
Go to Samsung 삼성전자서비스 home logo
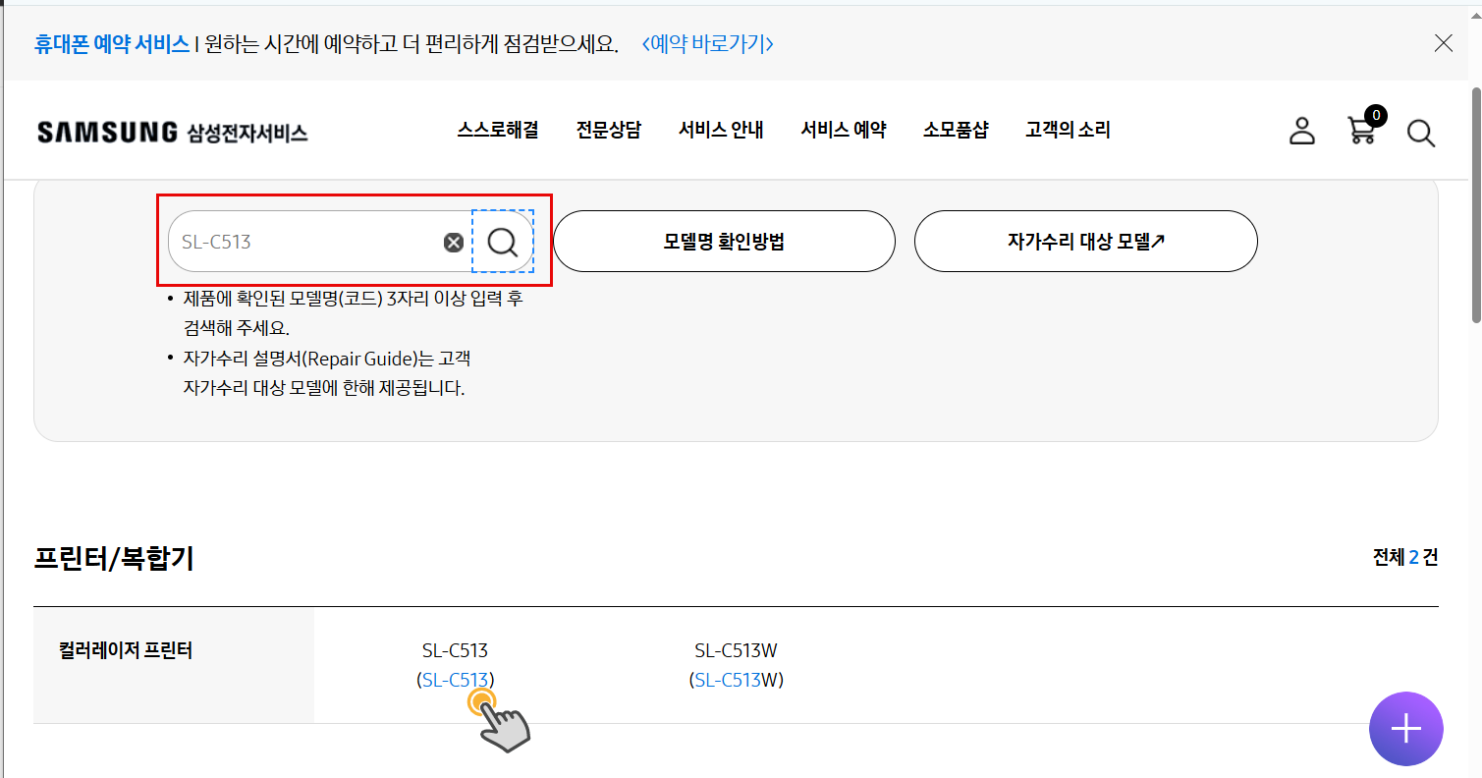point(173,132)
